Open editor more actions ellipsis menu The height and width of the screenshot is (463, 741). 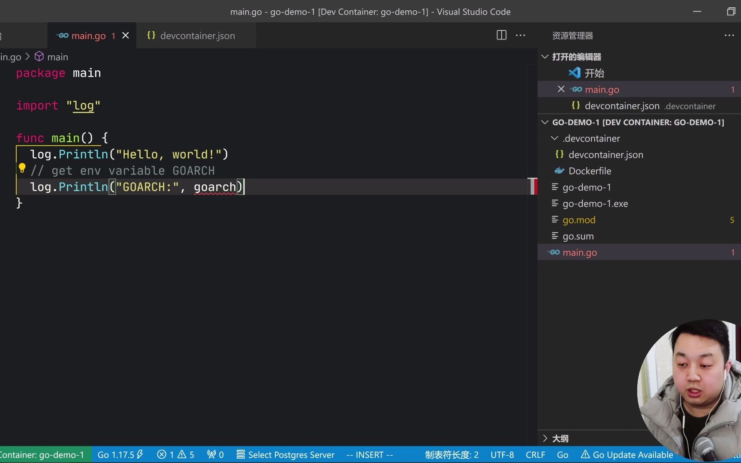520,36
